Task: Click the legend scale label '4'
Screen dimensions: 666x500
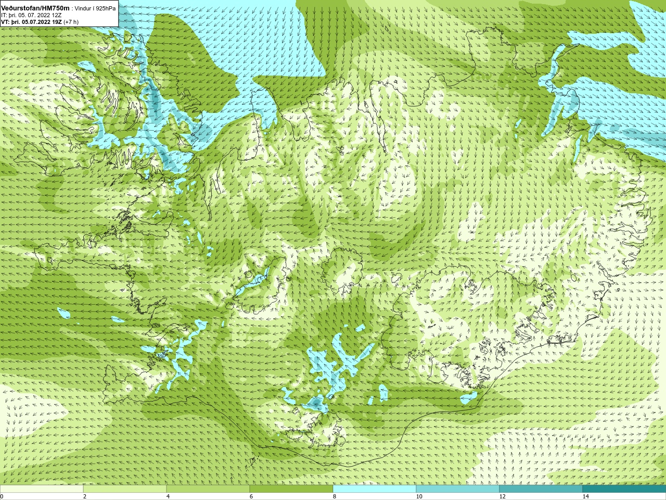Action: [168, 496]
